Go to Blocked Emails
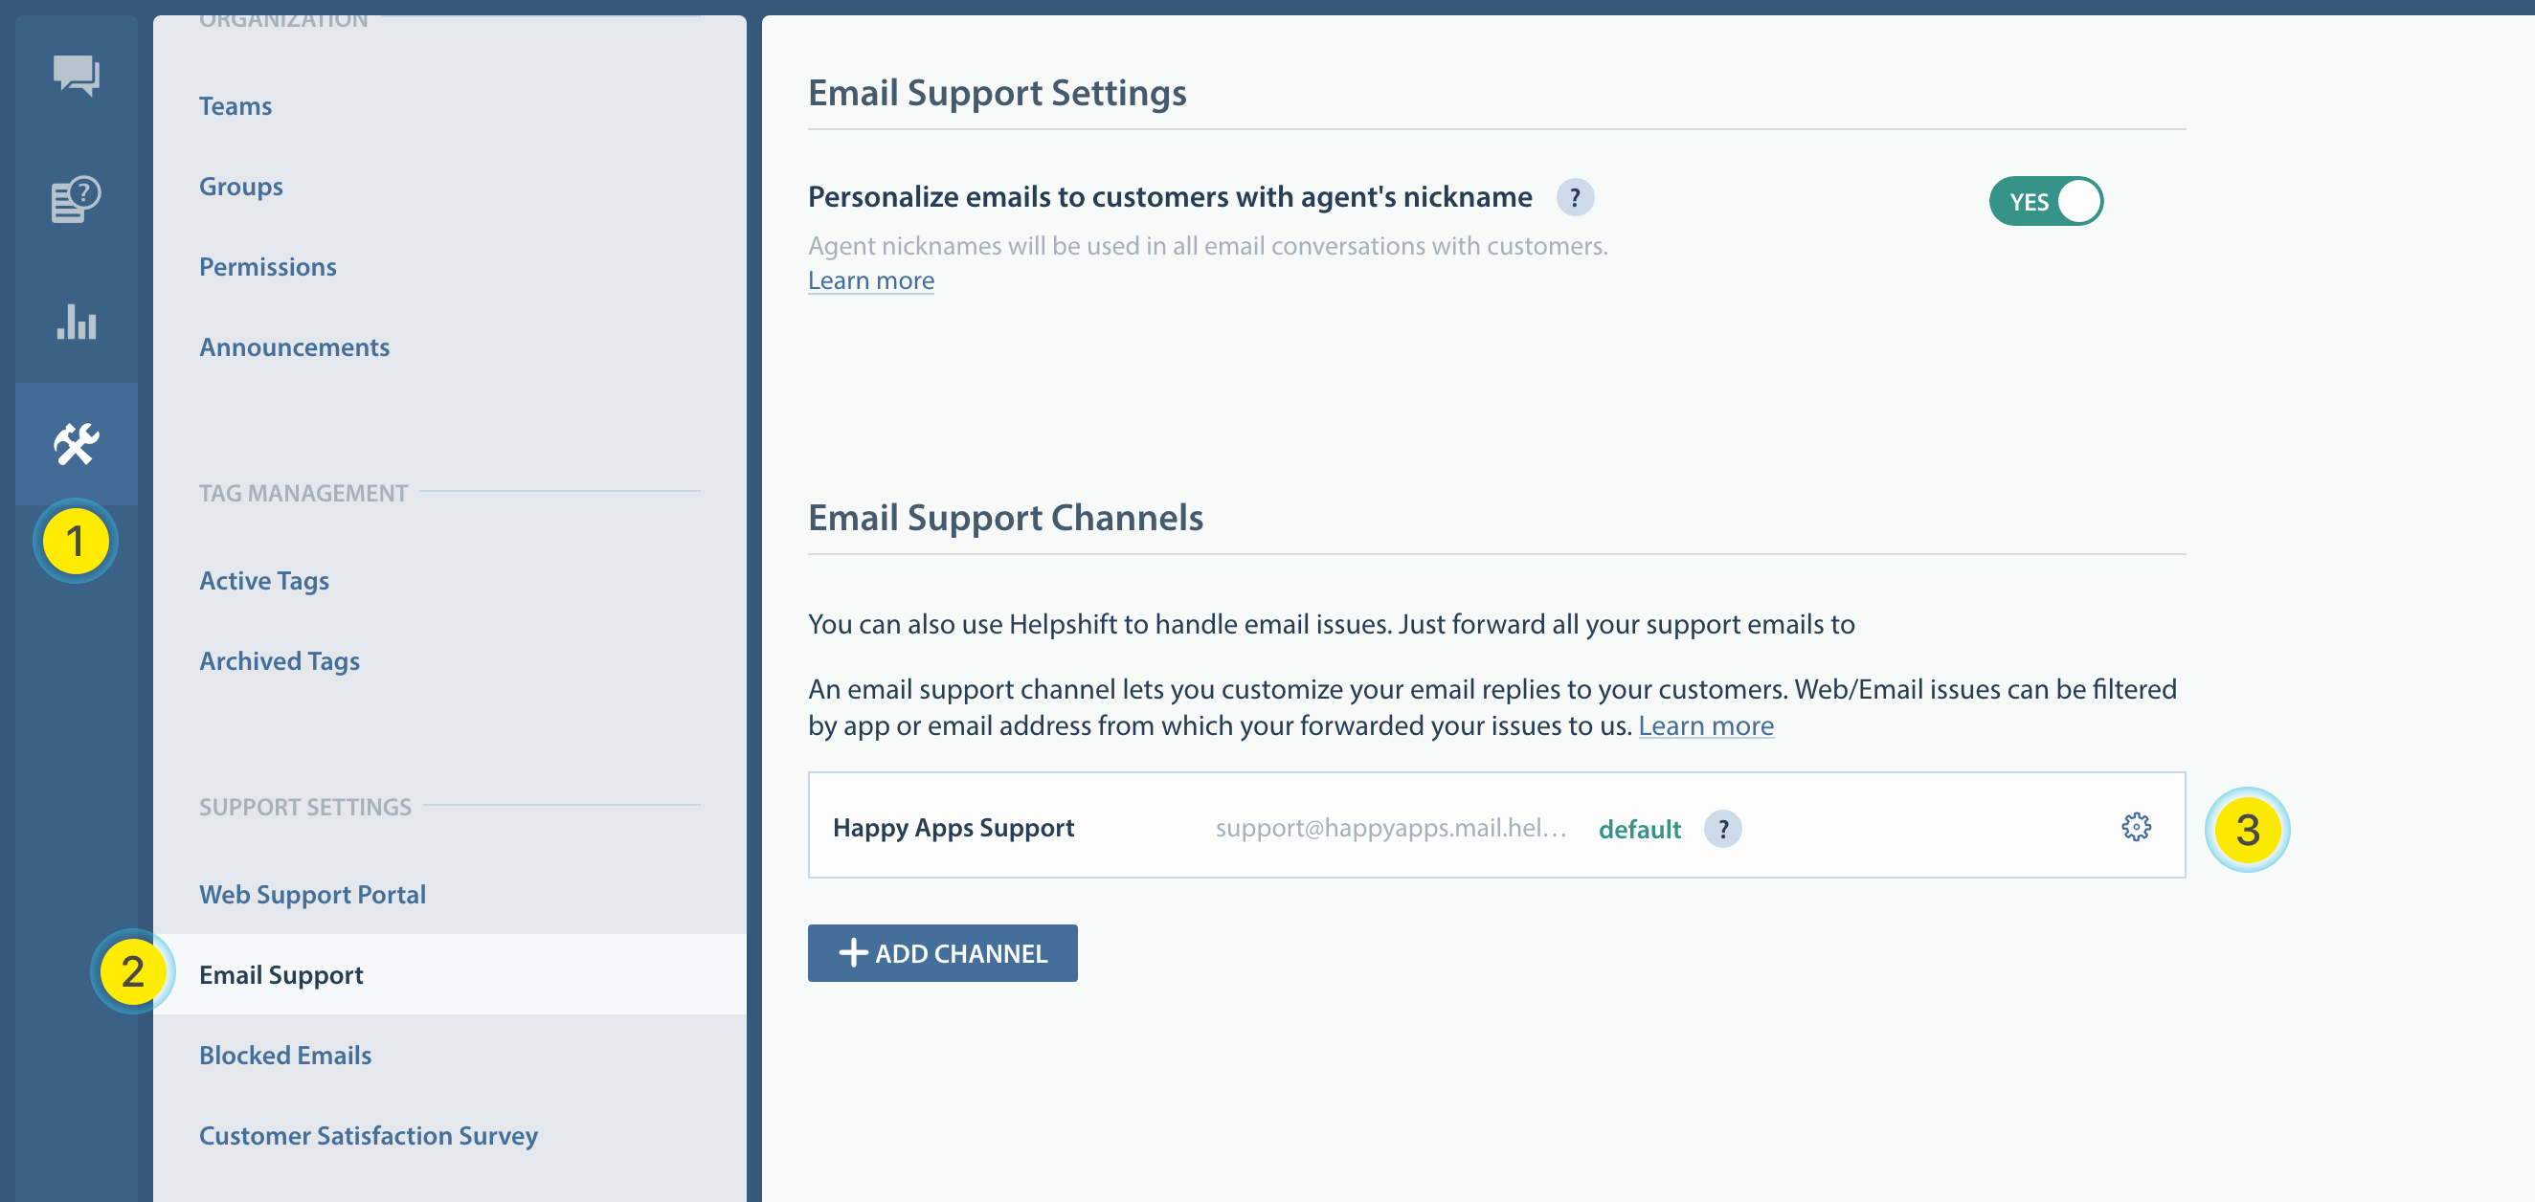 [285, 1056]
